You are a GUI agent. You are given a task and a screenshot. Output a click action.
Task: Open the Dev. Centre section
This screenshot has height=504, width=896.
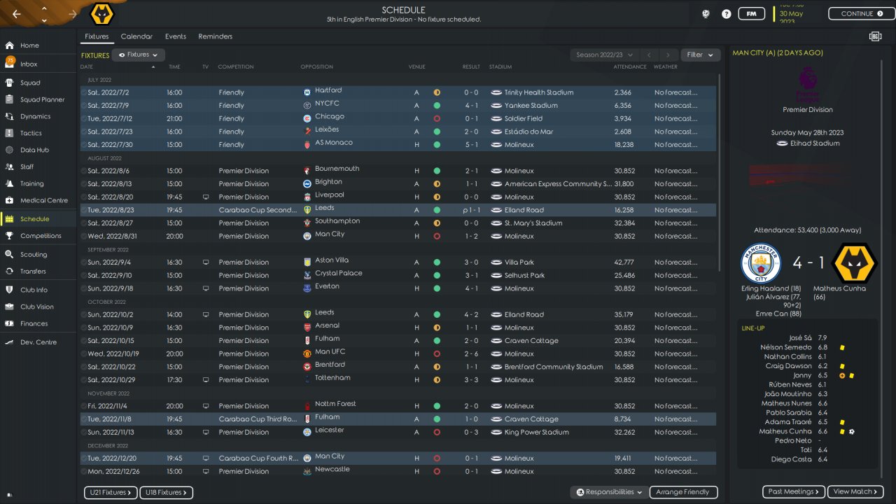[x=38, y=342]
